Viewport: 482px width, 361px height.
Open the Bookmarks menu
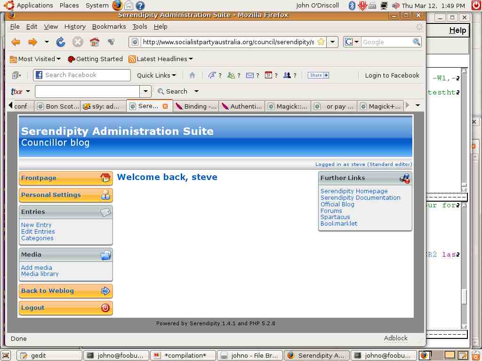coord(109,27)
